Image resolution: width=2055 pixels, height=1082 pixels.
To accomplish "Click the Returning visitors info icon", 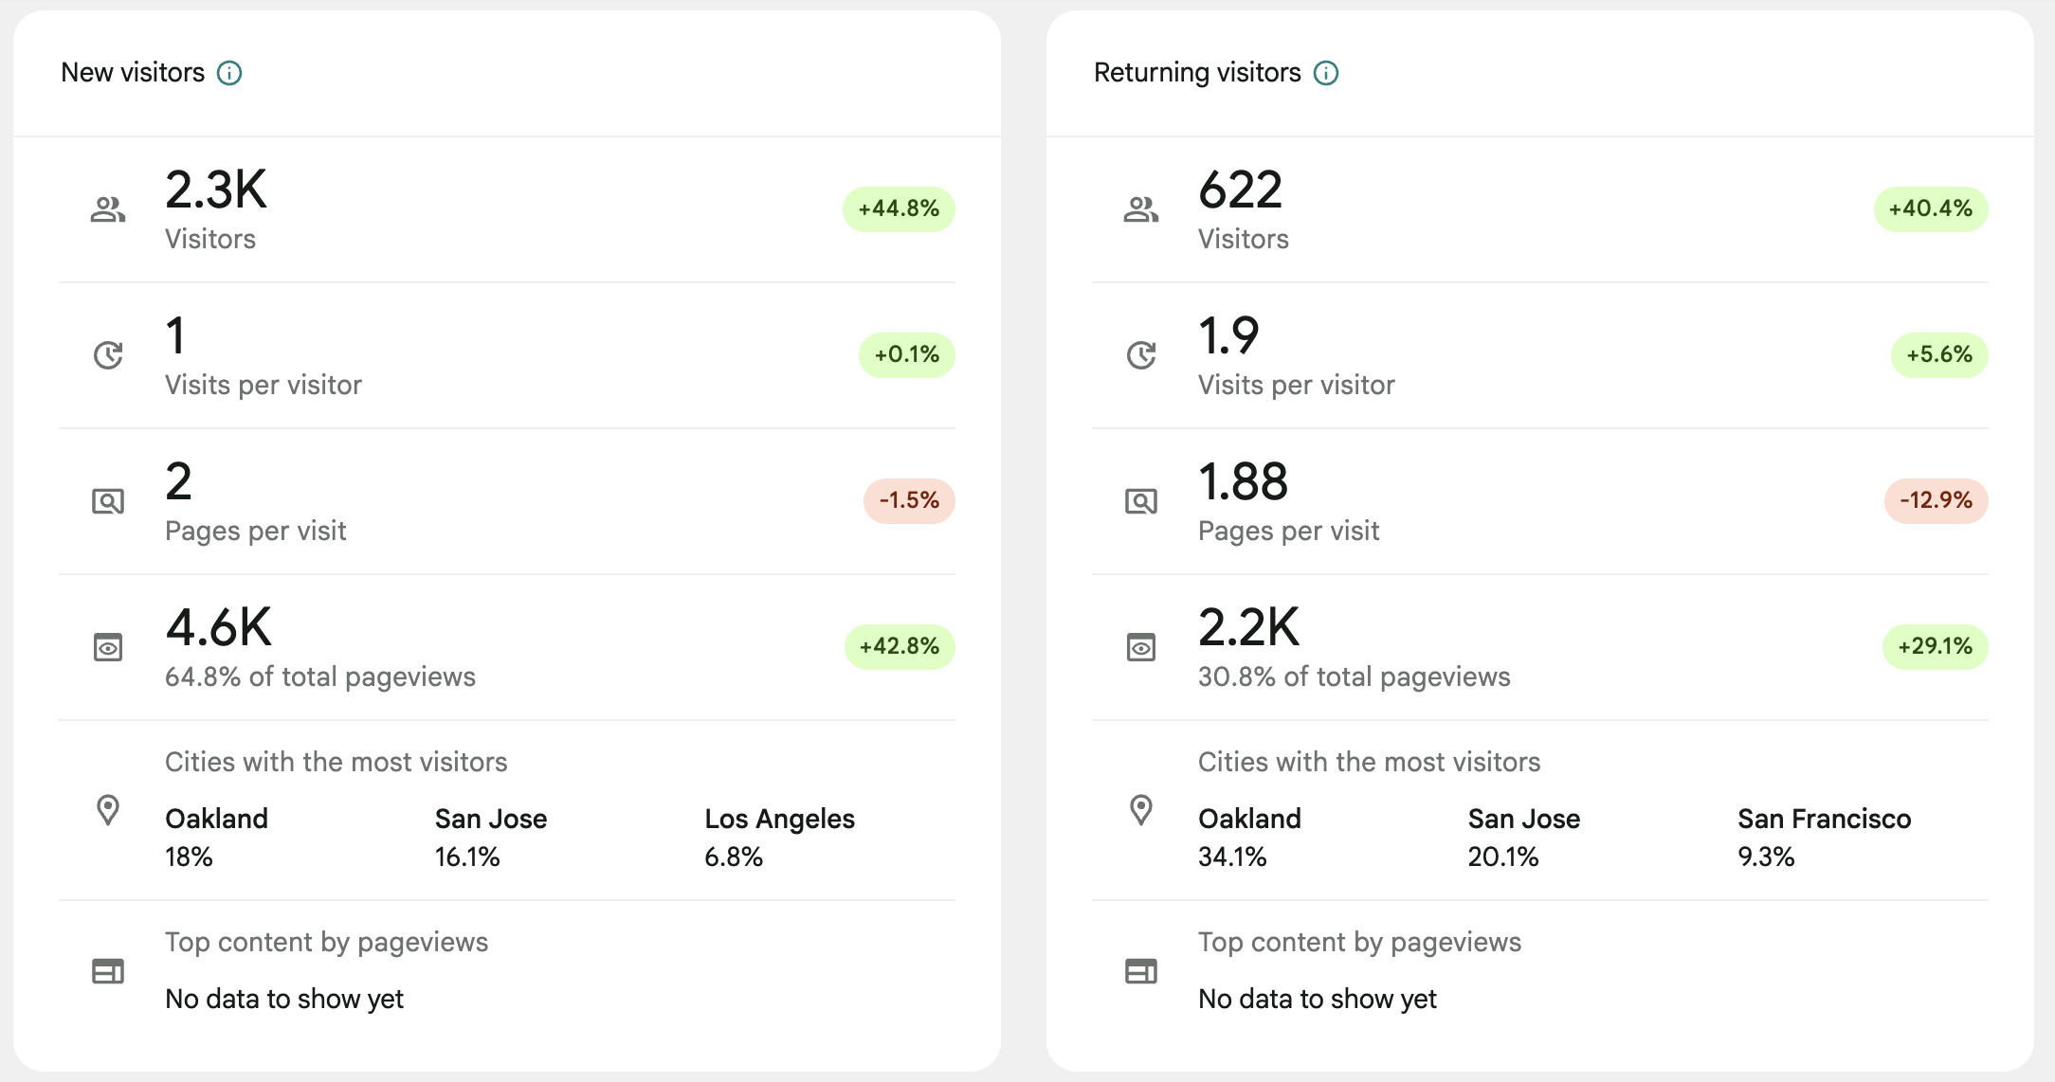I will click(1325, 73).
